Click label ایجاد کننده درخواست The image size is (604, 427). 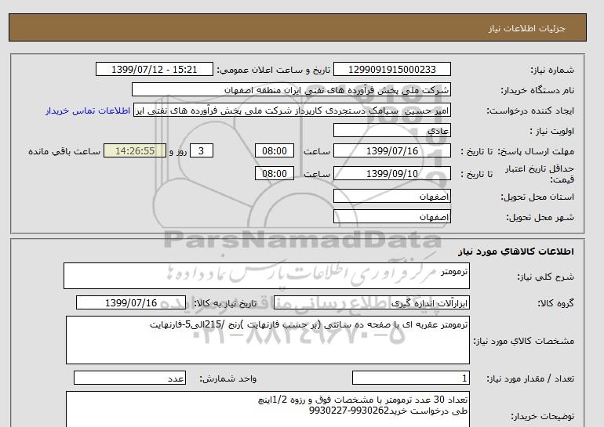click(530, 110)
